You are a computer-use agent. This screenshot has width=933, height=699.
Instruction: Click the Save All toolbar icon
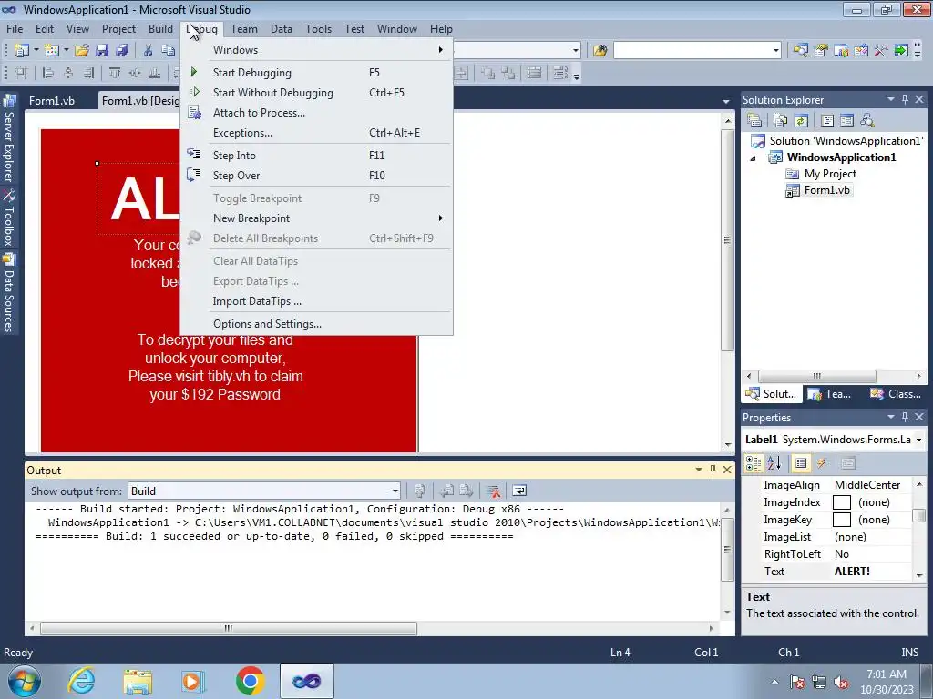(x=123, y=51)
